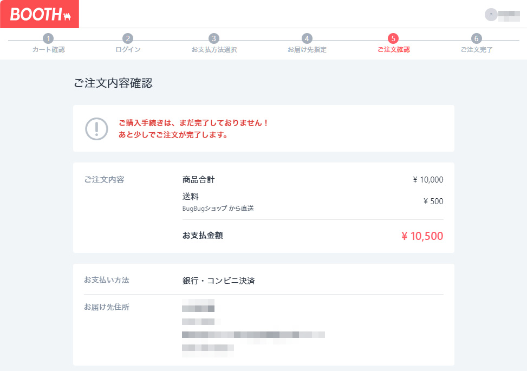Click the highlighted step 5 circle

[393, 38]
